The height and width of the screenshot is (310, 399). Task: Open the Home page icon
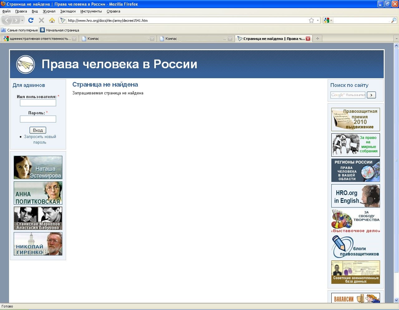(52, 20)
